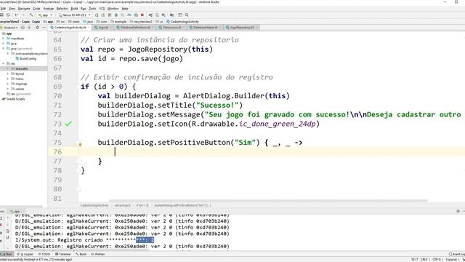Open the Navigate menu
Screen dimensions: 465x262
(x=24, y=9)
